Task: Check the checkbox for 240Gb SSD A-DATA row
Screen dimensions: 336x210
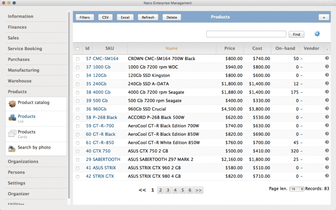Action: pyautogui.click(x=77, y=84)
